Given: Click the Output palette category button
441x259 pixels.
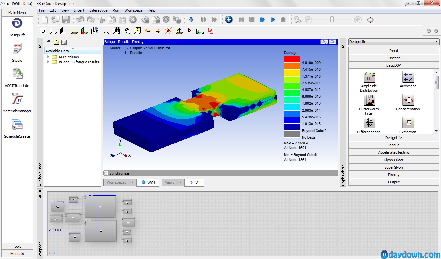Looking at the screenshot, I should click(394, 182).
